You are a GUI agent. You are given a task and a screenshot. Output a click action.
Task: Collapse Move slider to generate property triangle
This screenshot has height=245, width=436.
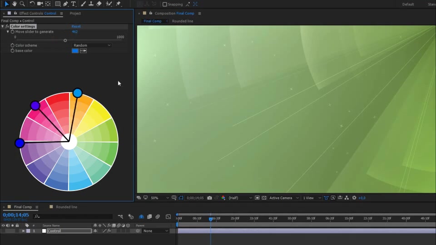tap(8, 32)
